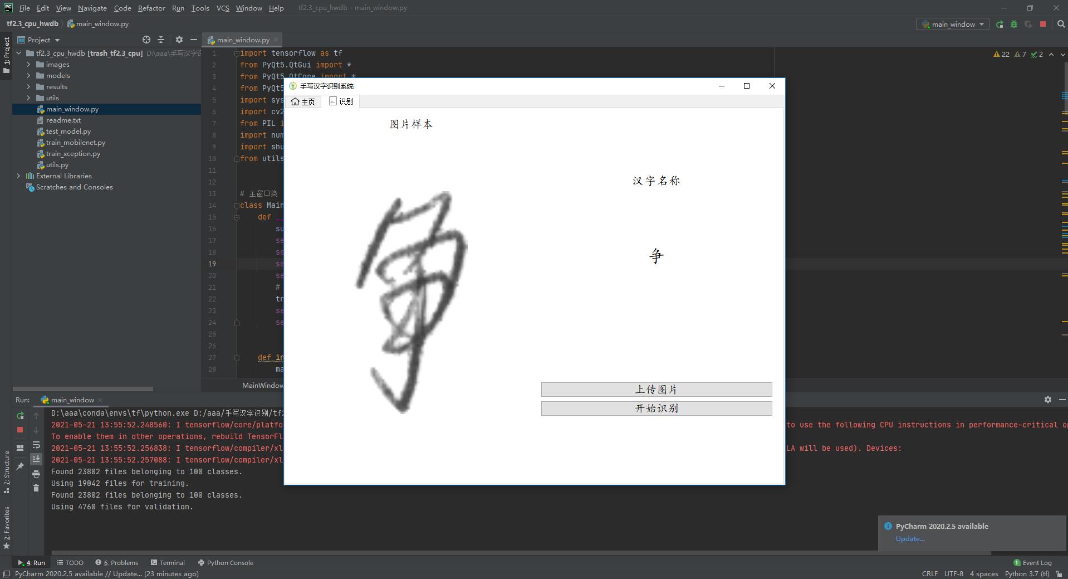Screen dimensions: 1068x579
Task: Expand the images folder
Action: [x=28, y=65]
